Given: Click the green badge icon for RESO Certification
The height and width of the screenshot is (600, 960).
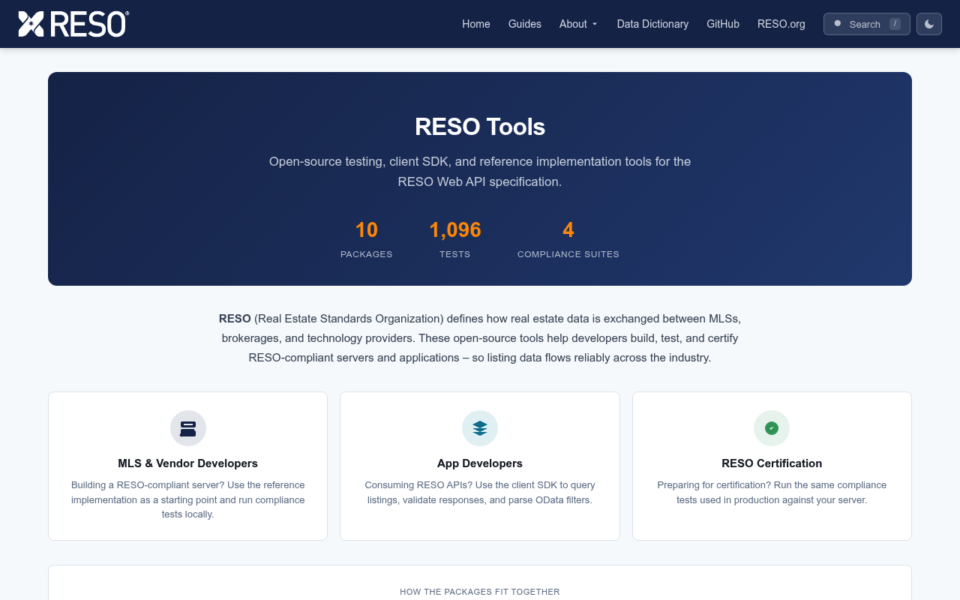Looking at the screenshot, I should coord(772,428).
